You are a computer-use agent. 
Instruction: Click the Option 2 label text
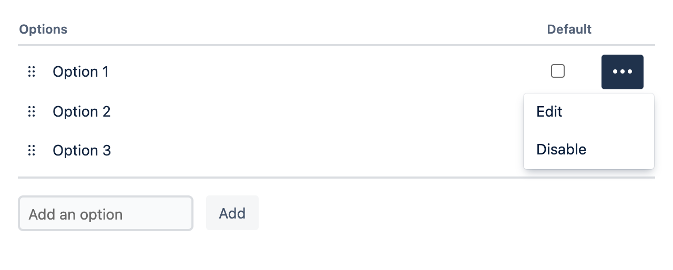point(81,111)
